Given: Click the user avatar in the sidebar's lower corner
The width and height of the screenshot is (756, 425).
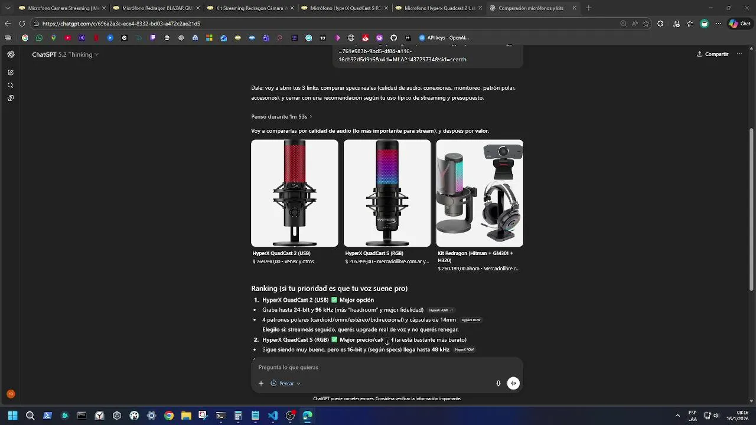Looking at the screenshot, I should [x=11, y=394].
